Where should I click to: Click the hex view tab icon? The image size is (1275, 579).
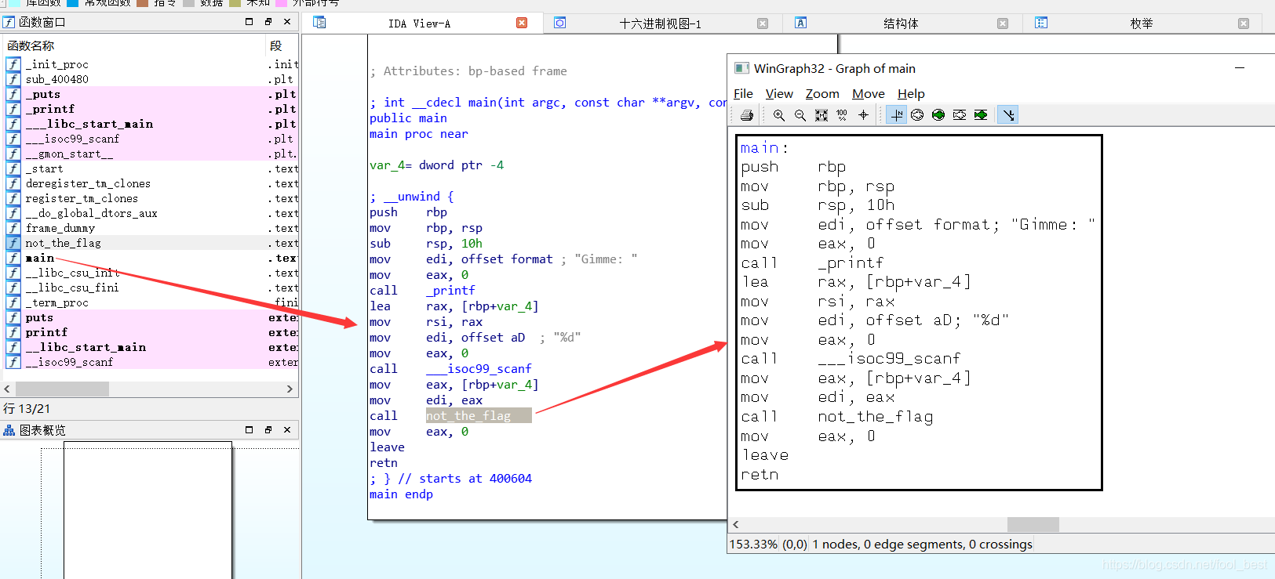coord(559,23)
